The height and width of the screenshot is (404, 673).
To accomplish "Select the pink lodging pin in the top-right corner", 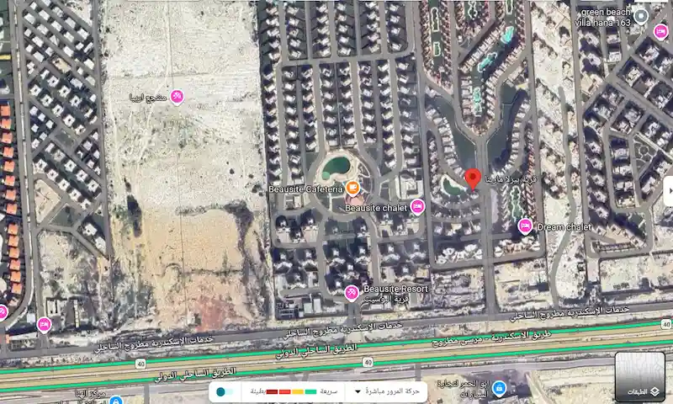I will (x=661, y=32).
